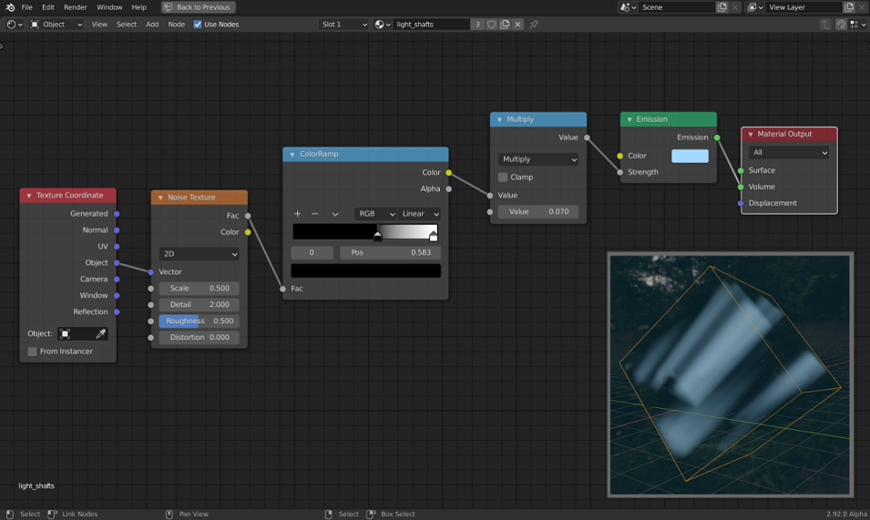
Task: Open the File menu
Action: (x=26, y=7)
